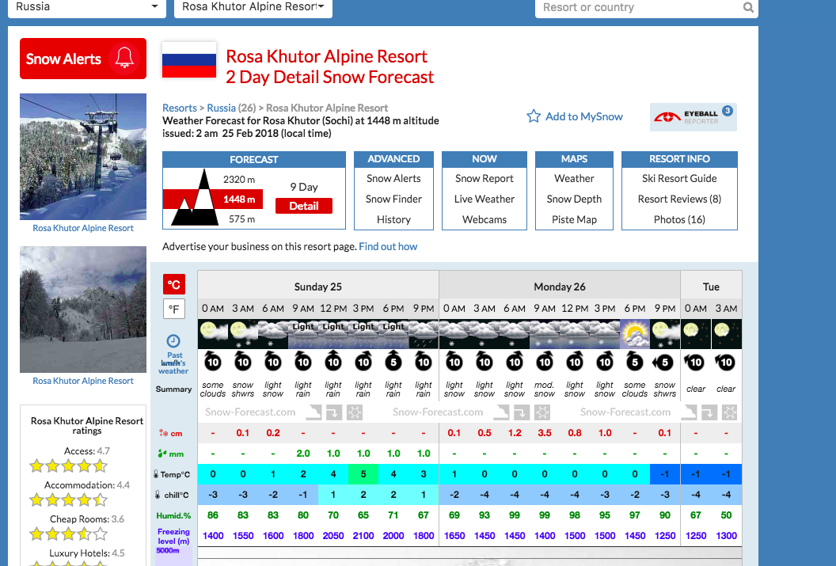The height and width of the screenshot is (566, 836).
Task: Select the 2320 m elevation forecast
Action: (239, 179)
